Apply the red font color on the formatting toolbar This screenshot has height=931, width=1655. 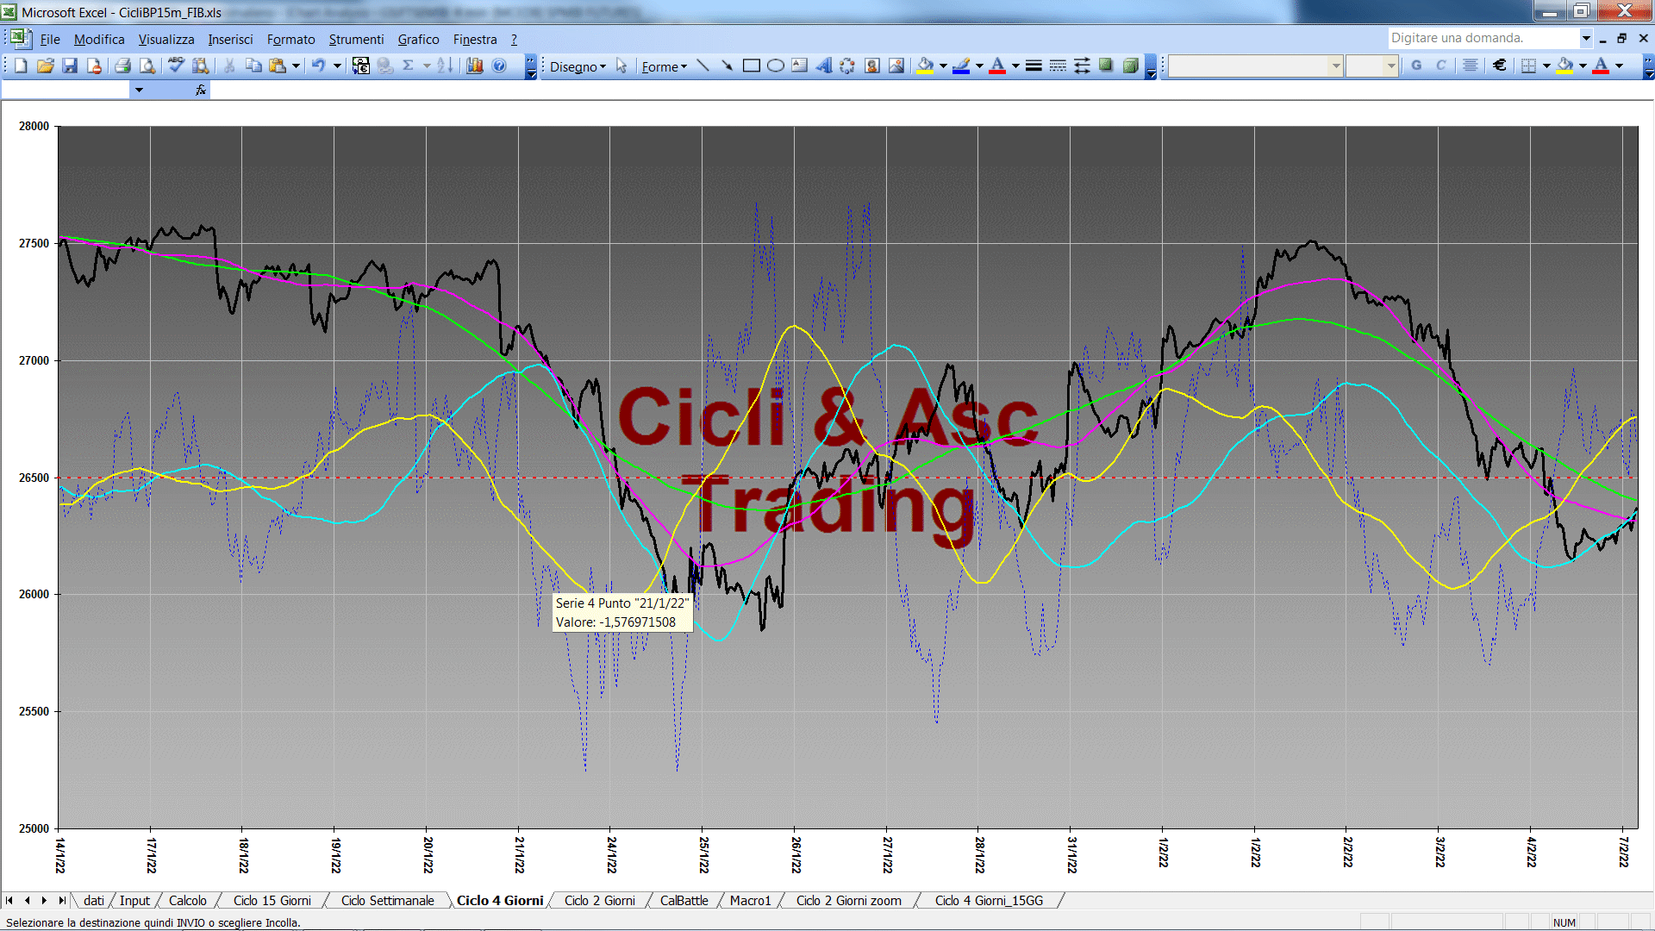coord(1601,66)
